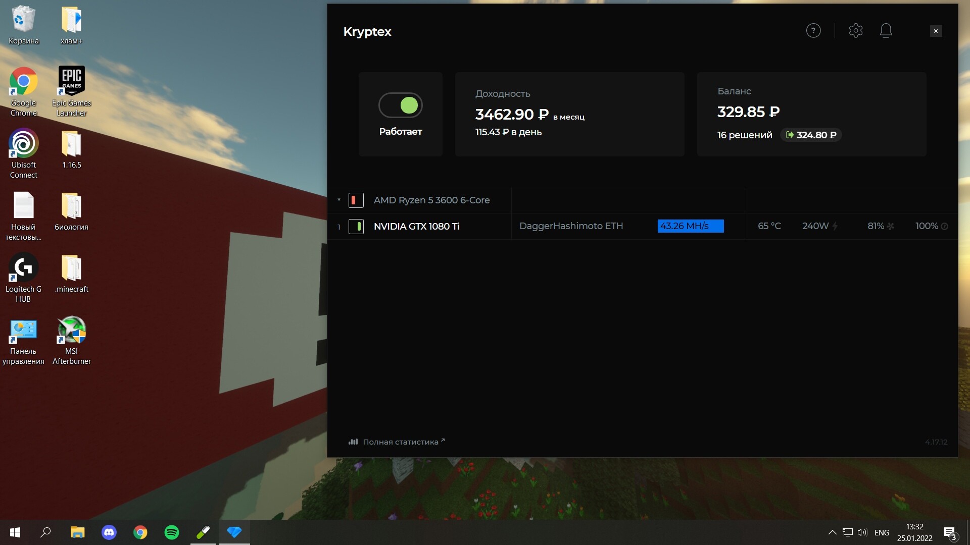970x545 pixels.
Task: Select the AMD Ryzen 5 3600 6-Core name
Action: pos(432,200)
